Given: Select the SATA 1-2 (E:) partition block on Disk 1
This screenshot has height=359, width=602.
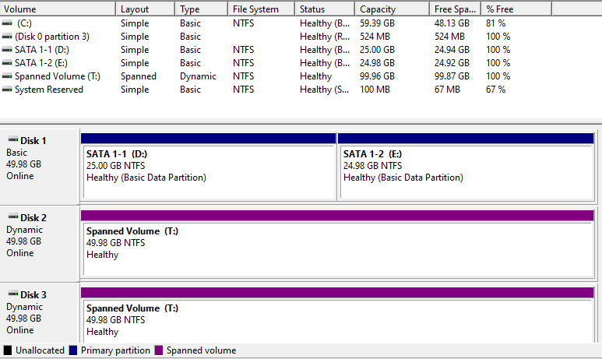Looking at the screenshot, I should point(466,167).
